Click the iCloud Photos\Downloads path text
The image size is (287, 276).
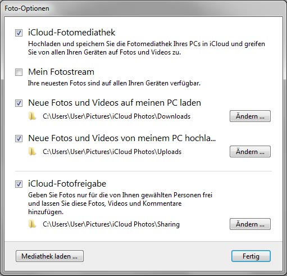tap(116, 116)
